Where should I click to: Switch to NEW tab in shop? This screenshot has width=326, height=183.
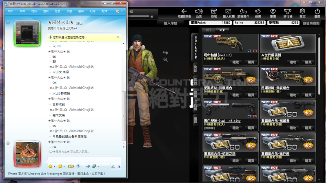[x=222, y=30]
